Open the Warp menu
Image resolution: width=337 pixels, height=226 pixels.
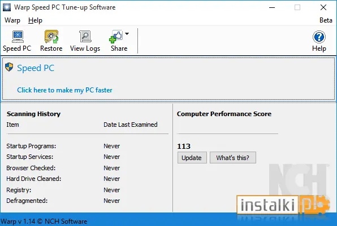pos(12,20)
